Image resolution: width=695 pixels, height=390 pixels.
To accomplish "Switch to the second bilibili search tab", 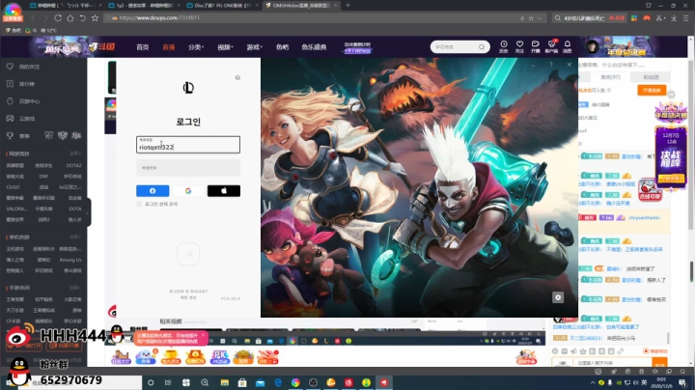I will coord(144,6).
